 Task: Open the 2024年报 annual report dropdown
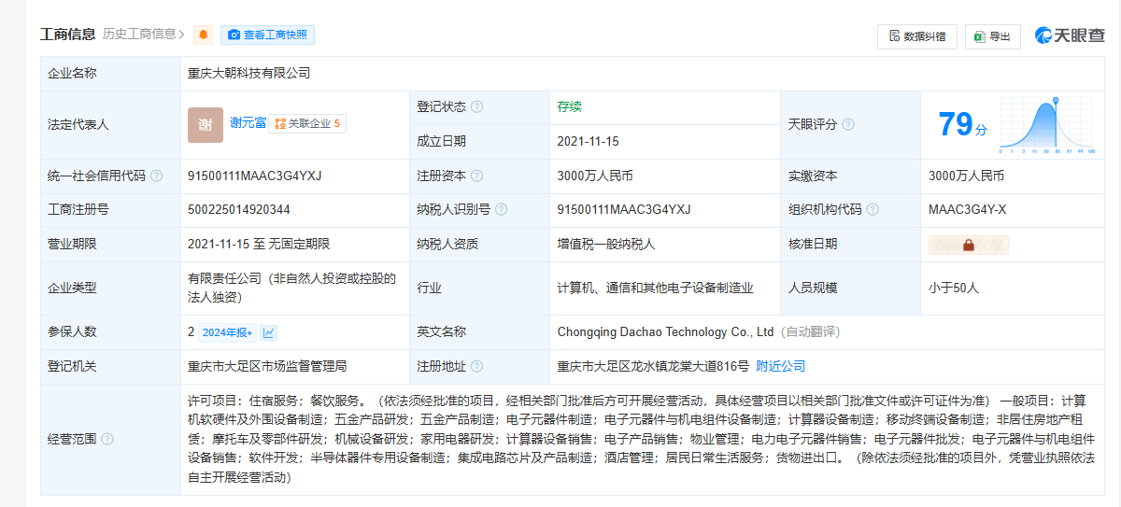(x=227, y=332)
